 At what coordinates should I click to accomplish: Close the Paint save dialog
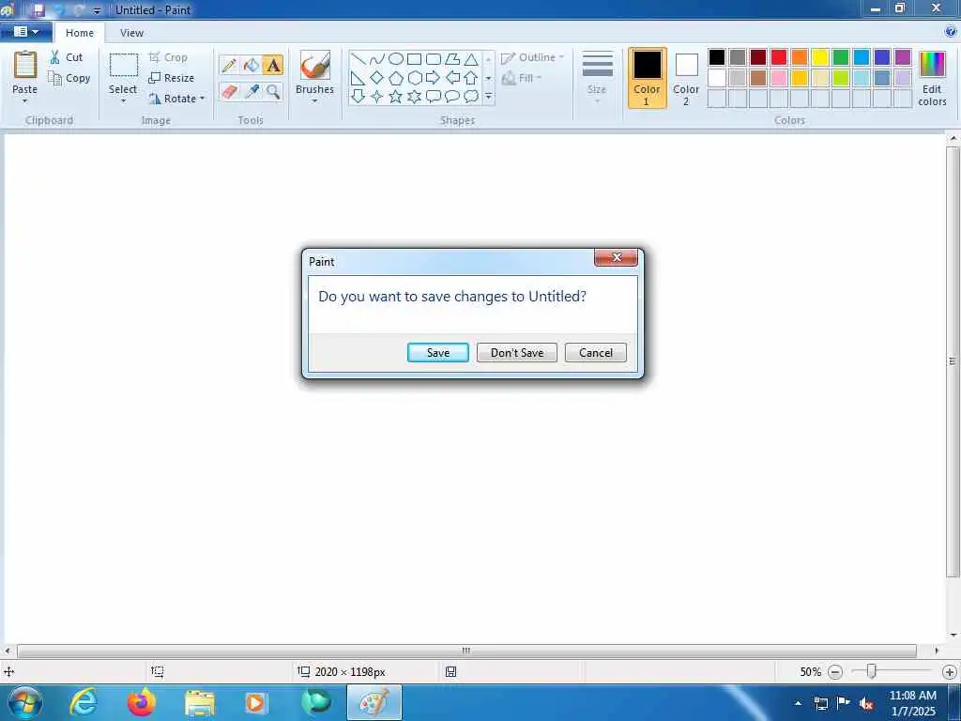point(616,257)
